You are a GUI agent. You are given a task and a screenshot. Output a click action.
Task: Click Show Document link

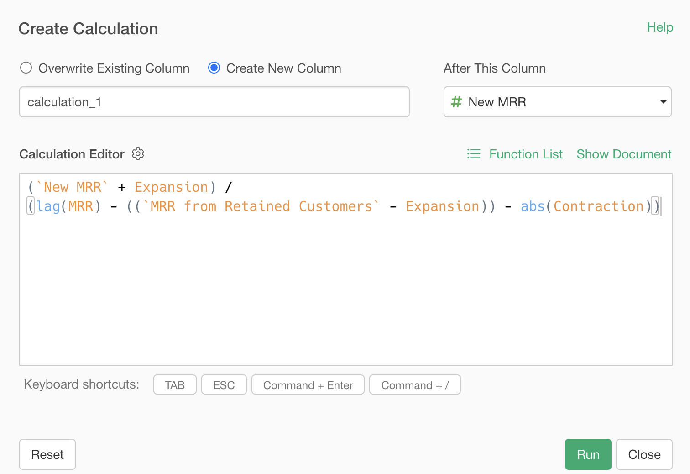pyautogui.click(x=624, y=154)
